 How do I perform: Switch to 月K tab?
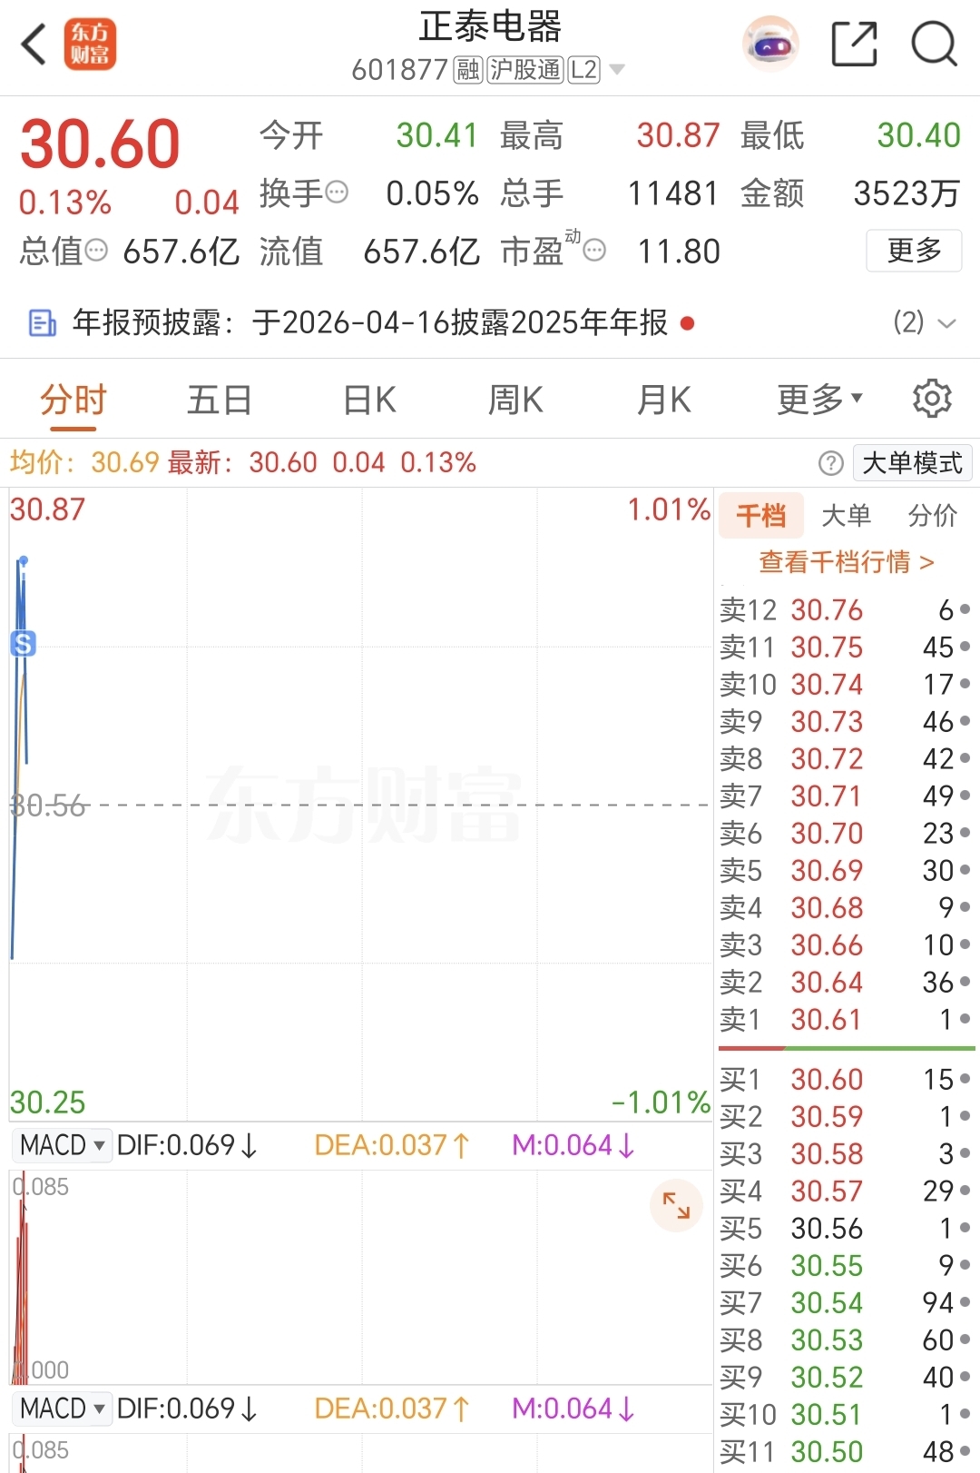click(664, 400)
